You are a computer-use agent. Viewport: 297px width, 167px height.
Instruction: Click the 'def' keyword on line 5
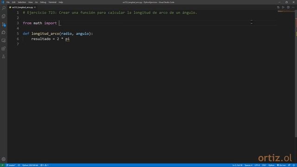click(26, 34)
